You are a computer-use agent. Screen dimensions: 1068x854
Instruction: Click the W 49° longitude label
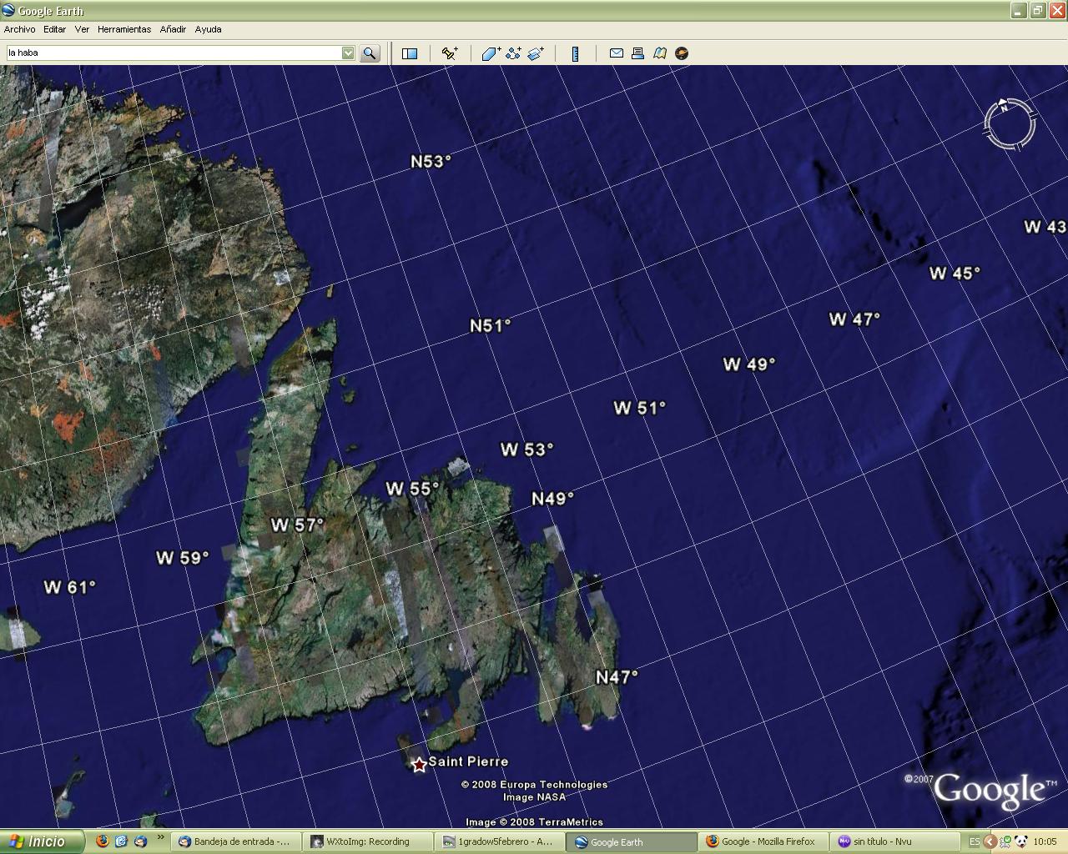coord(749,364)
